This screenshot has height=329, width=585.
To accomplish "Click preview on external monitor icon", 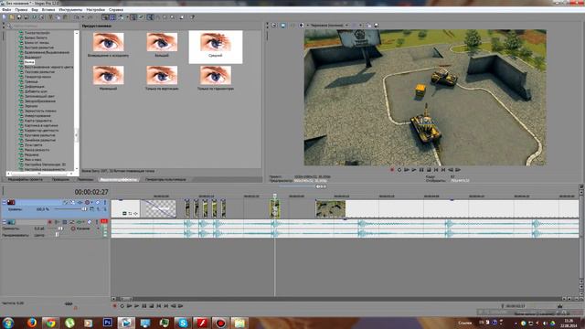I will coord(282,26).
